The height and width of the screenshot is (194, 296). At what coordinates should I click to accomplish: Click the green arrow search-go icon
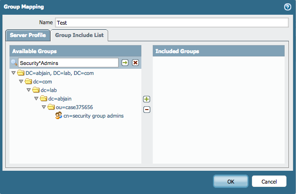[125, 63]
